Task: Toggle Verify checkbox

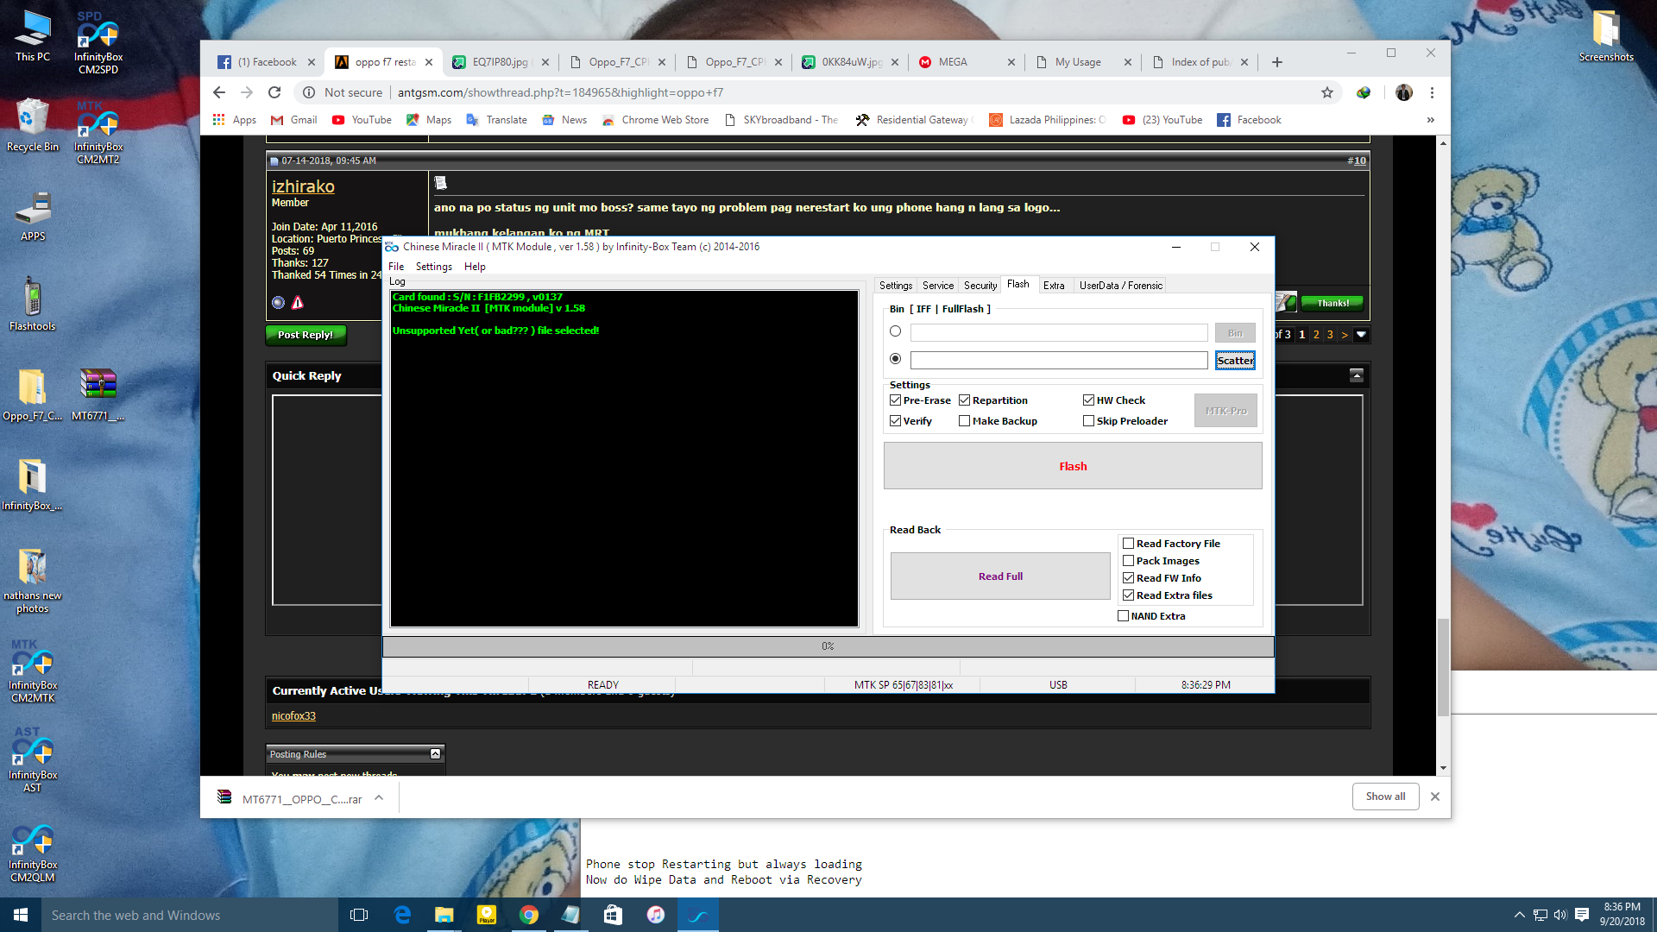Action: [x=896, y=421]
